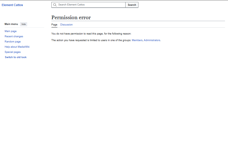Open the Administrators group link
The width and height of the screenshot is (228, 160).
coord(152,40)
